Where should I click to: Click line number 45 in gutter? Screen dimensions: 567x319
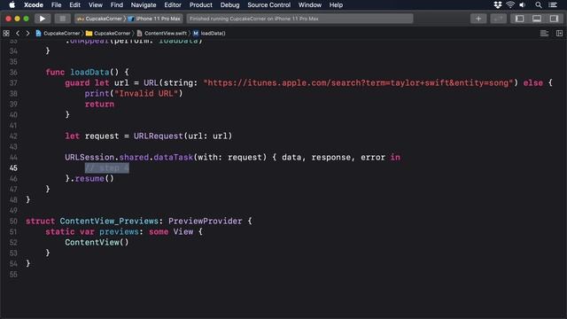click(13, 168)
